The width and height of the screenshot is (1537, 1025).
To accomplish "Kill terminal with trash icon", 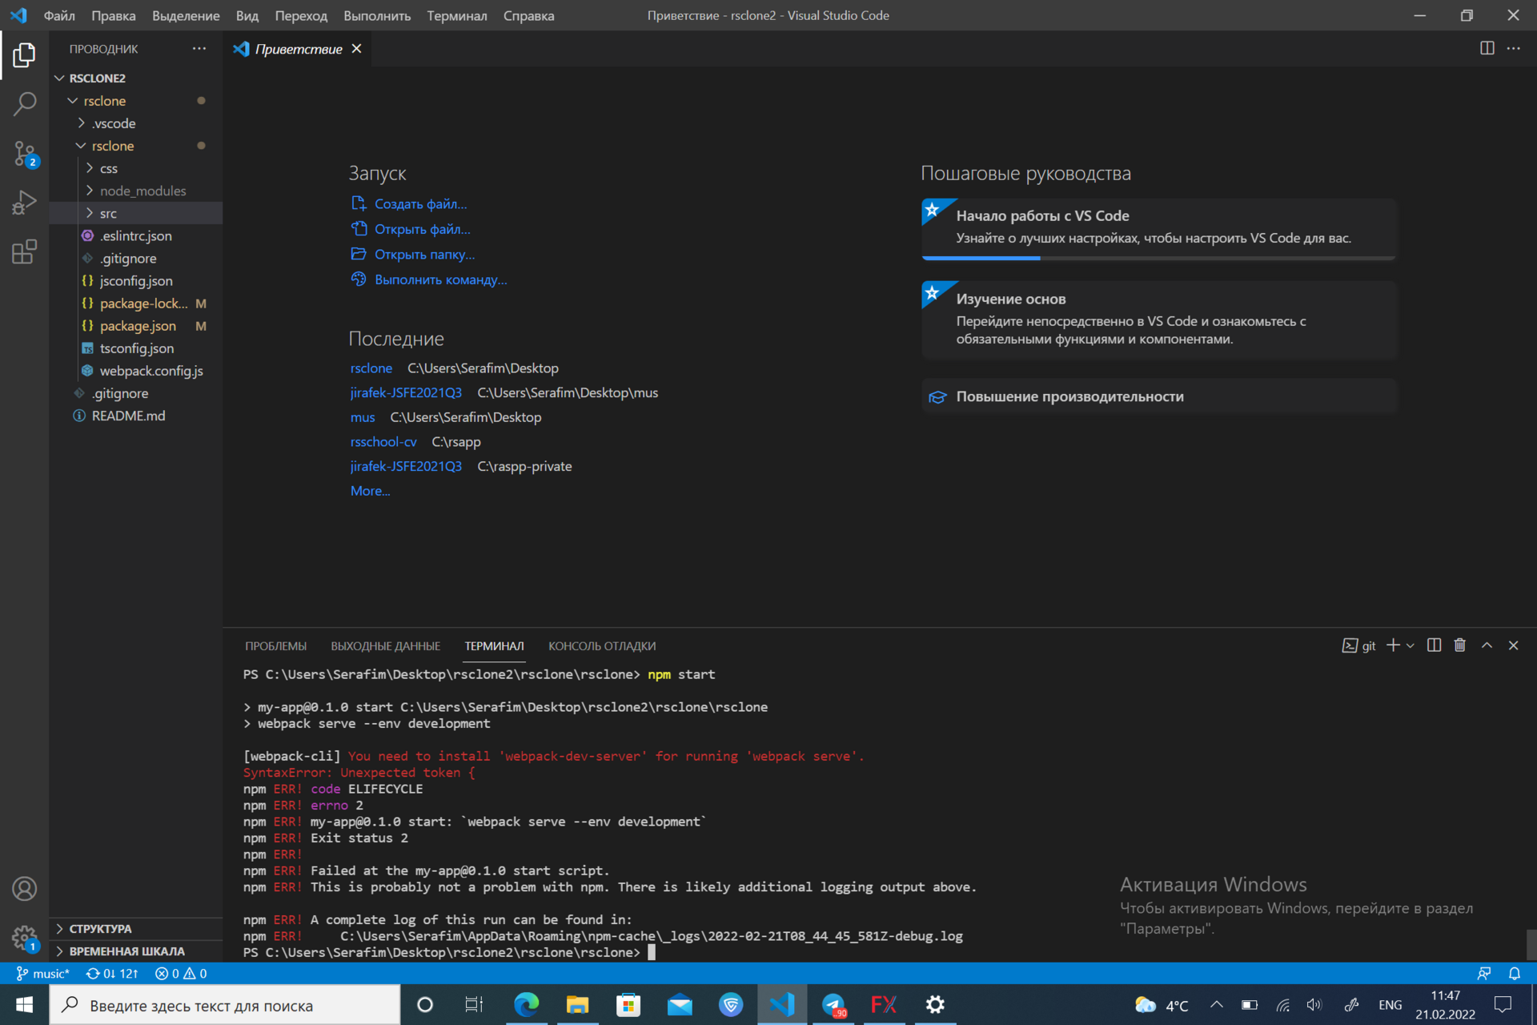I will point(1460,645).
